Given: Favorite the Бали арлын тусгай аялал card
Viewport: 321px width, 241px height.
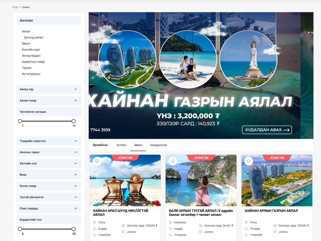Looking at the screenshot, I should (x=173, y=161).
